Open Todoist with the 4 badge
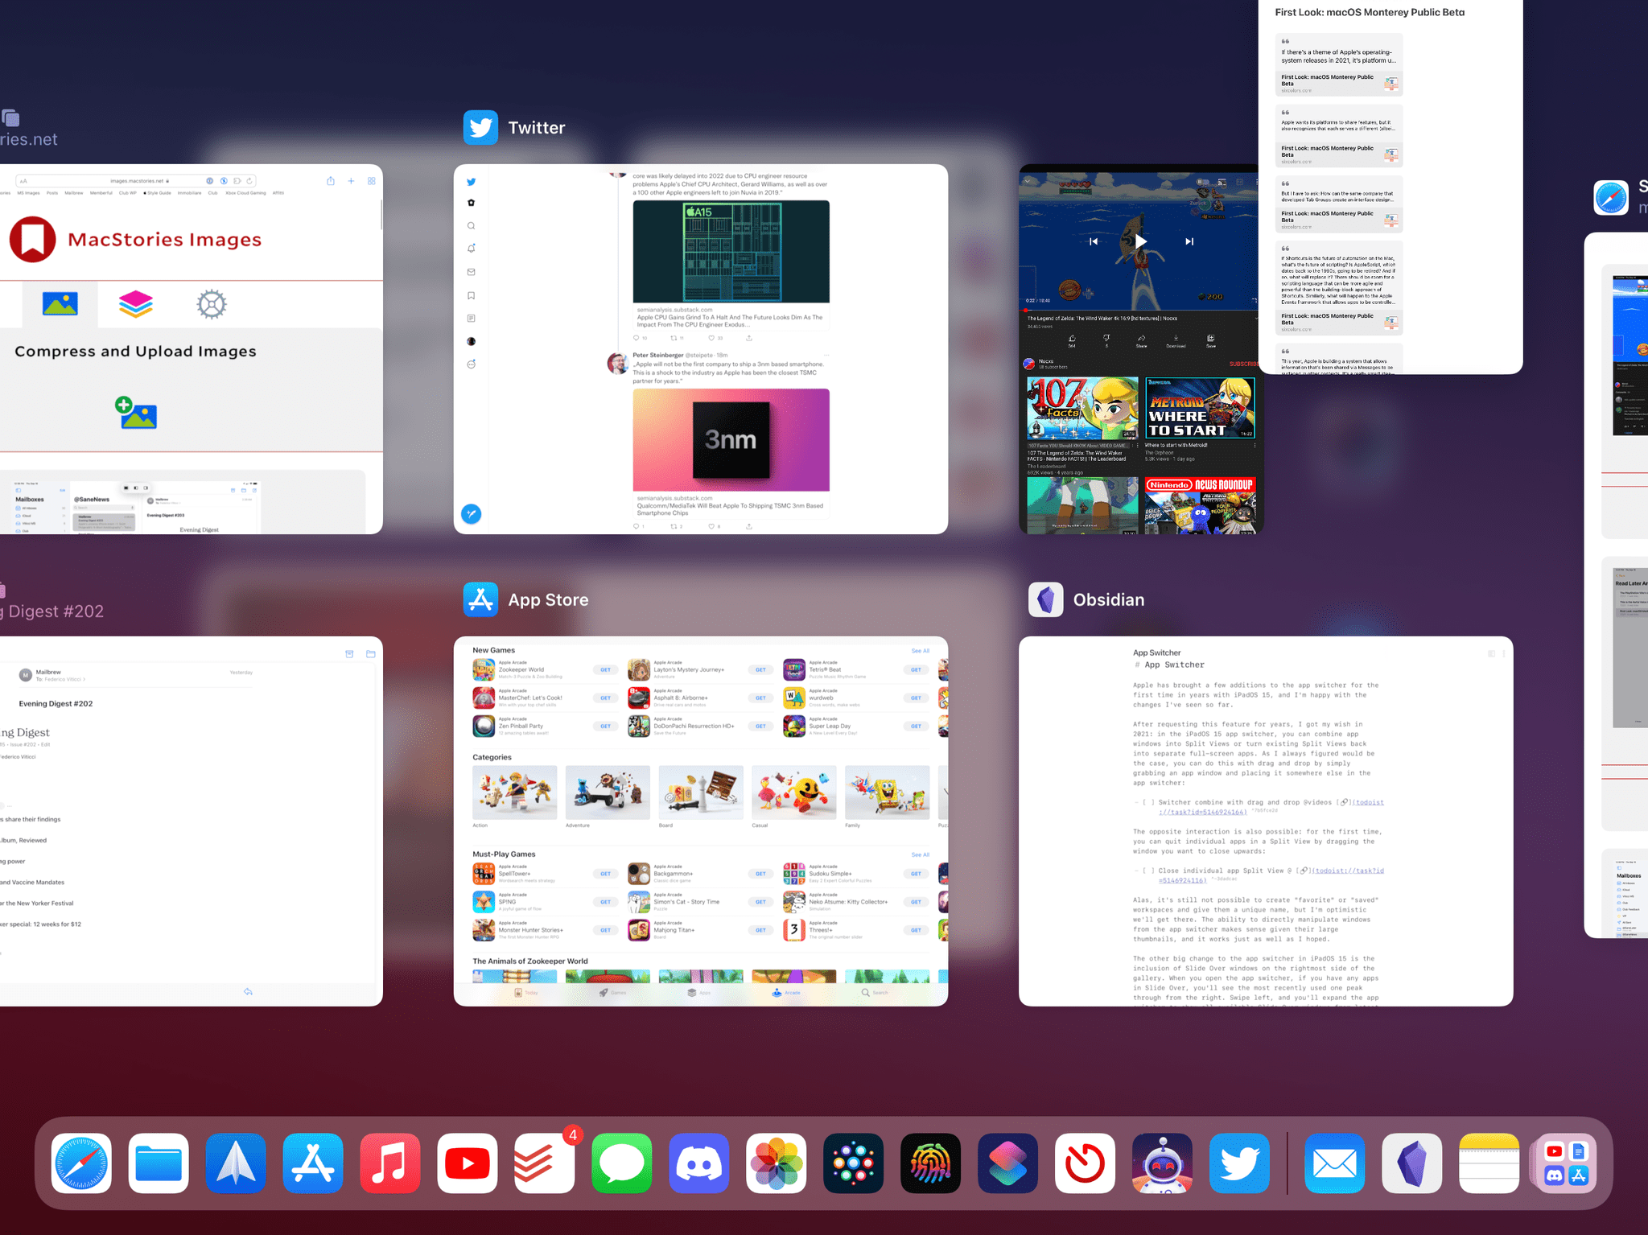Viewport: 1648px width, 1235px height. click(545, 1163)
